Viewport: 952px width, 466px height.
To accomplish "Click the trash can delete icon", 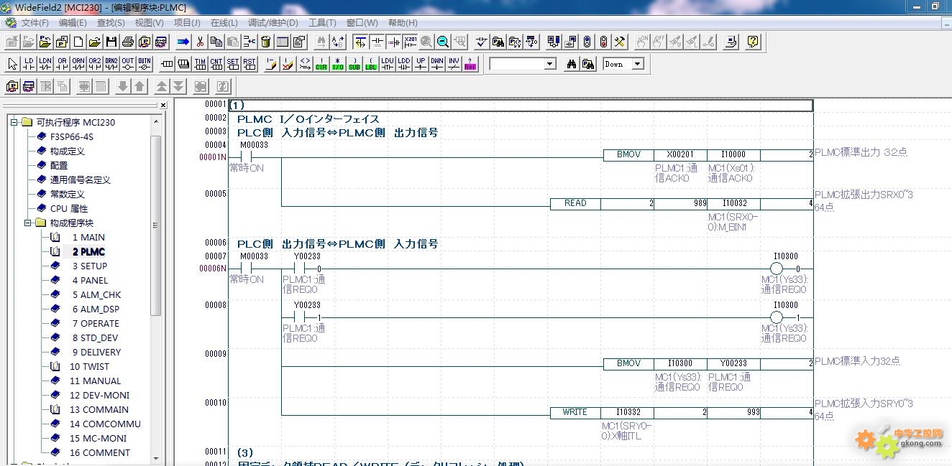I will coord(266,42).
